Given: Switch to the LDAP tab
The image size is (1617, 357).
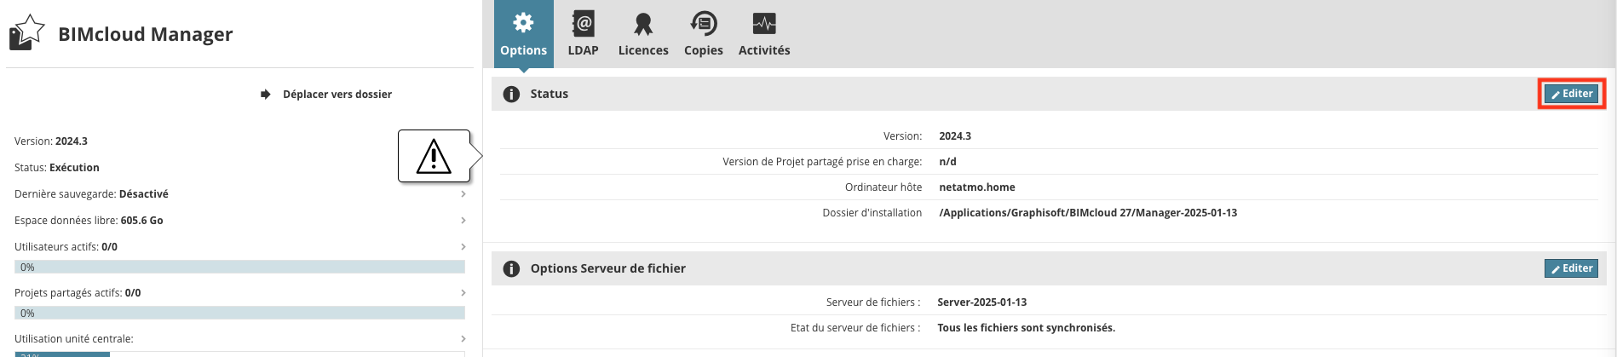Looking at the screenshot, I should pyautogui.click(x=584, y=34).
